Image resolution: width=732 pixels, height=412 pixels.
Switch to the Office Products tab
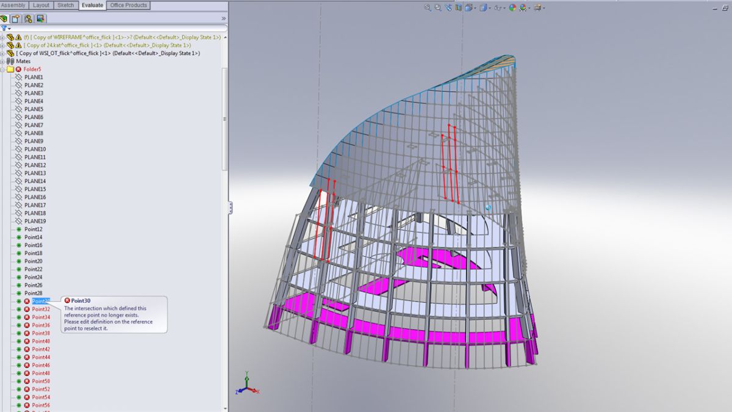[x=128, y=5]
